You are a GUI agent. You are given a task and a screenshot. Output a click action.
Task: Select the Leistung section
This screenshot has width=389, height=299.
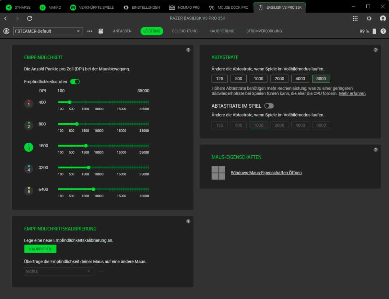tap(152, 31)
